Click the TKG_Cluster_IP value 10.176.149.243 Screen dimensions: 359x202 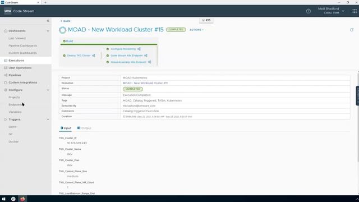pos(77,143)
